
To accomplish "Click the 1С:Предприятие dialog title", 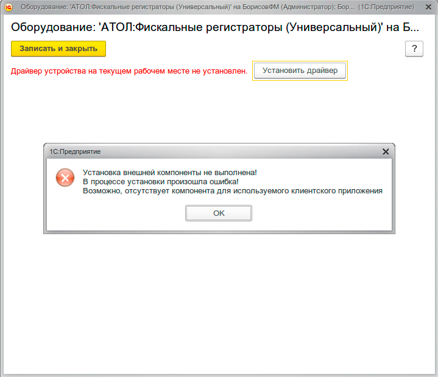I will [75, 151].
